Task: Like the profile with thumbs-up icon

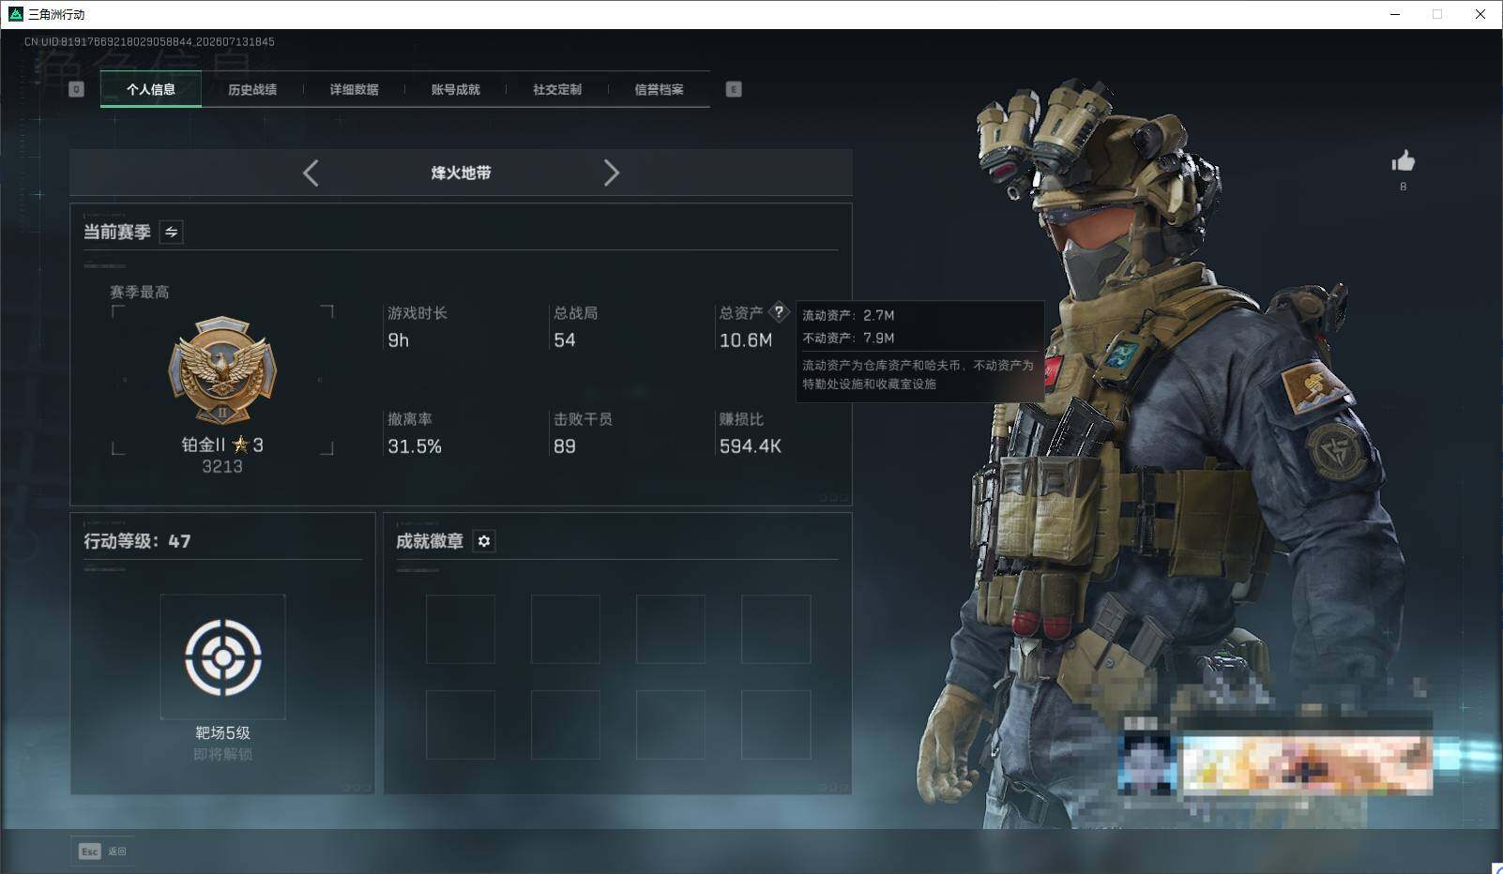Action: click(1403, 161)
